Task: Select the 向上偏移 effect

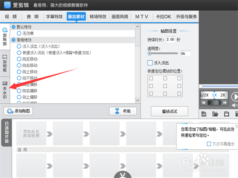Action: tap(19, 97)
